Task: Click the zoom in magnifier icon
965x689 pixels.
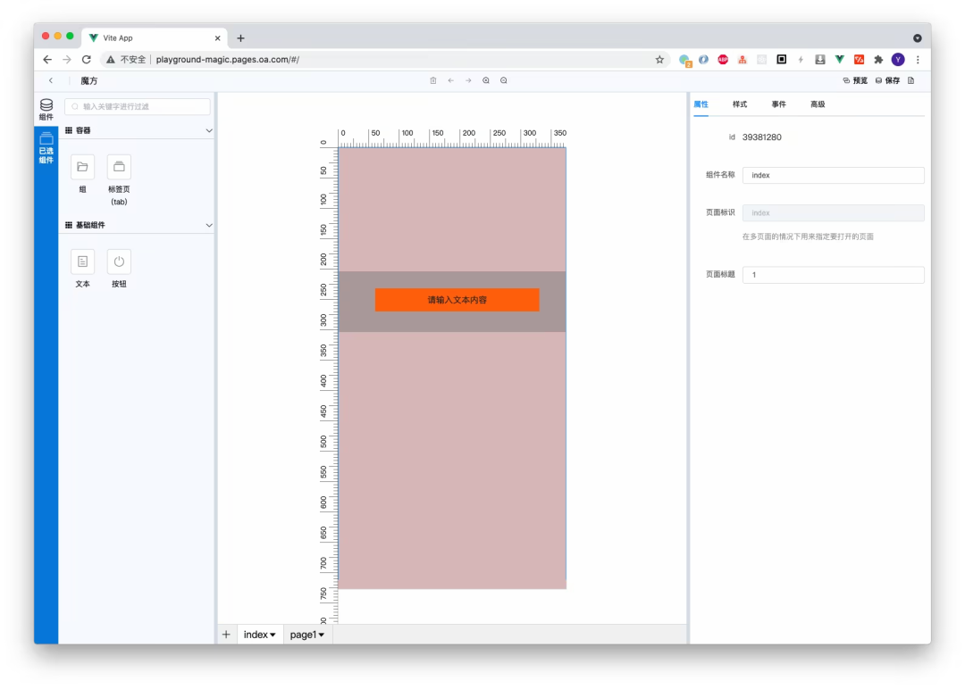Action: (486, 80)
